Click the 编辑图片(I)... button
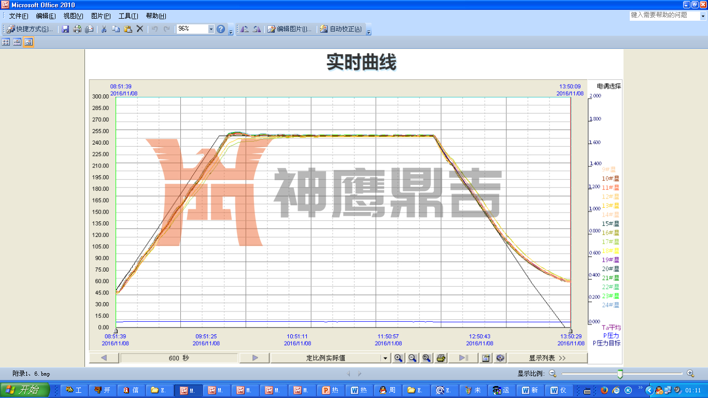The height and width of the screenshot is (398, 708). pos(290,29)
